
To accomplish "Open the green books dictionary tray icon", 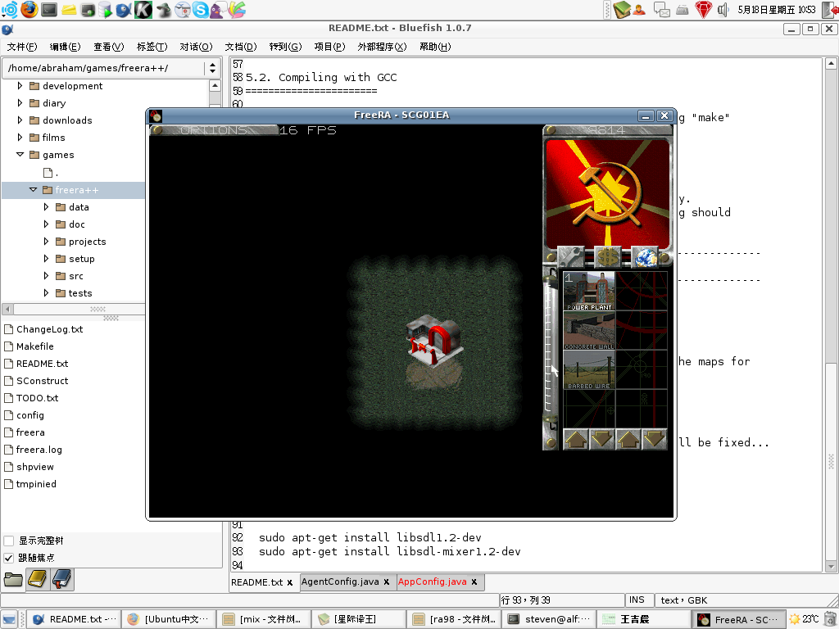I will tap(622, 10).
